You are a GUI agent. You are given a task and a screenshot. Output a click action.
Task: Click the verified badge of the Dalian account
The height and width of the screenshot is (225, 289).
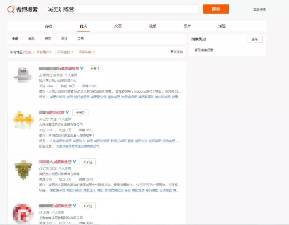[67, 113]
